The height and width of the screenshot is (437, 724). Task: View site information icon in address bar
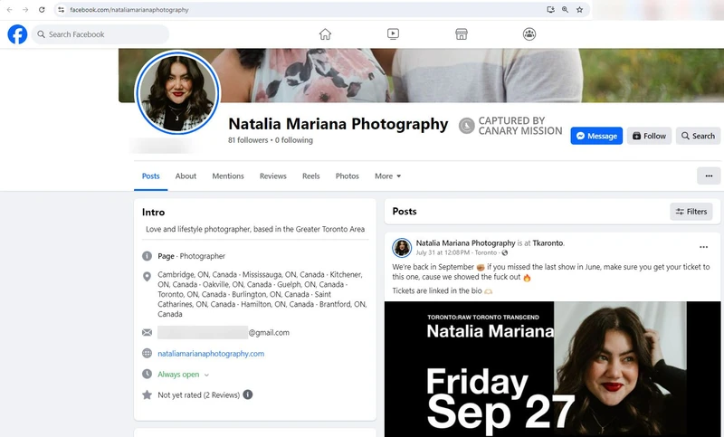(x=61, y=10)
